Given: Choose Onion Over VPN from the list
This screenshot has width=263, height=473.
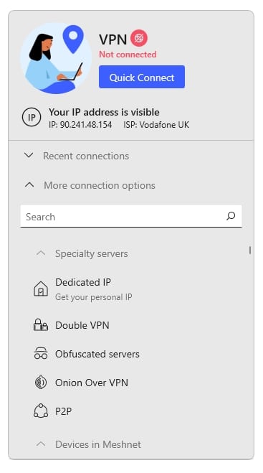Looking at the screenshot, I should 92,383.
